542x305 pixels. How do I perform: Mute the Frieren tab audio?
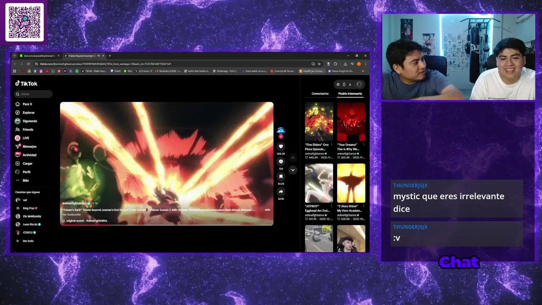(99, 55)
